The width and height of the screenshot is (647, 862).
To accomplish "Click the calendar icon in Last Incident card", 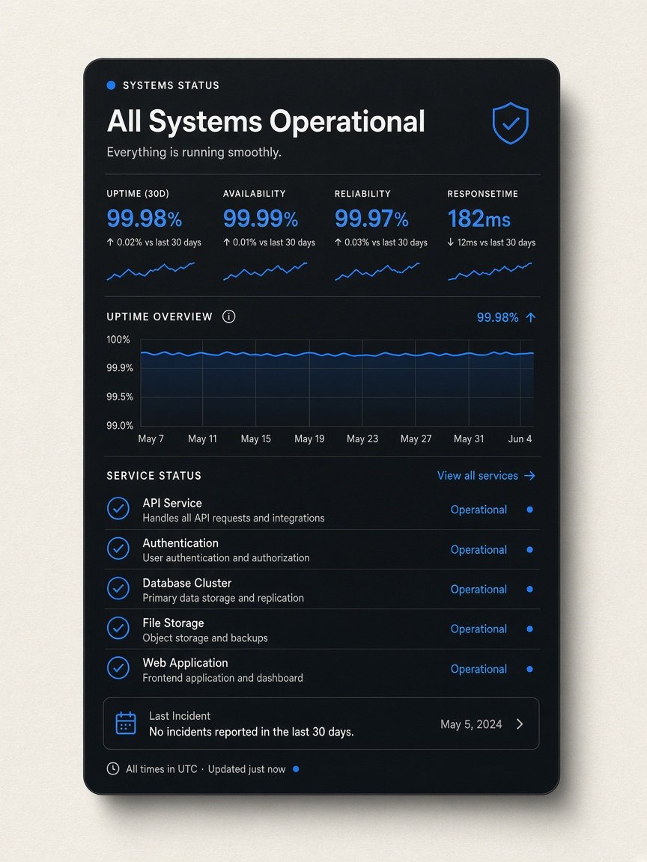I will [126, 724].
